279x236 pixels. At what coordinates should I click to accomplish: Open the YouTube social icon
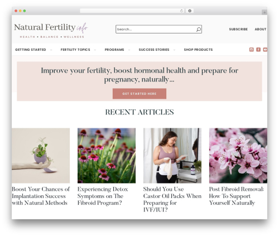point(265,50)
